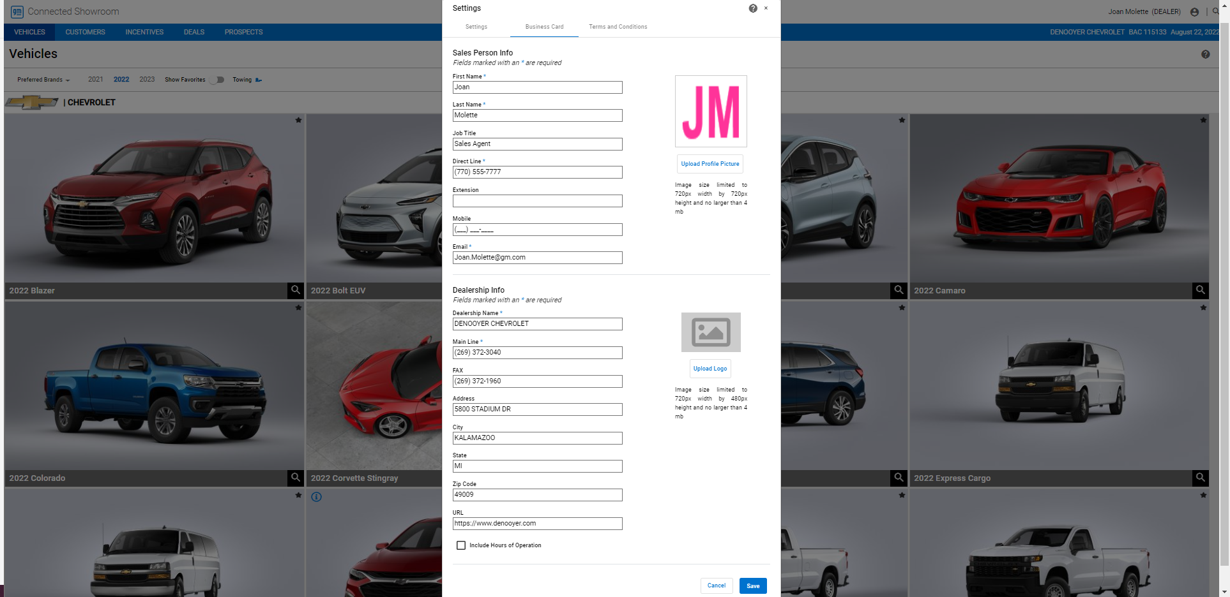
Task: Click the Dealership Name field
Action: click(538, 324)
